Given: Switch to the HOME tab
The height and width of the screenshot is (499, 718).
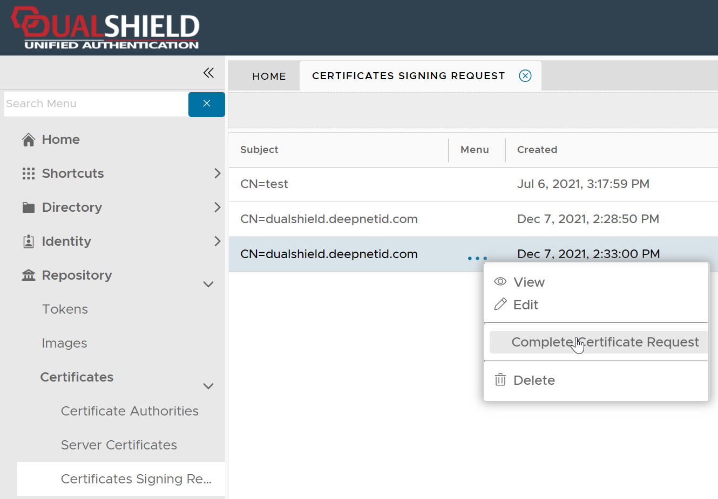Looking at the screenshot, I should tap(269, 76).
